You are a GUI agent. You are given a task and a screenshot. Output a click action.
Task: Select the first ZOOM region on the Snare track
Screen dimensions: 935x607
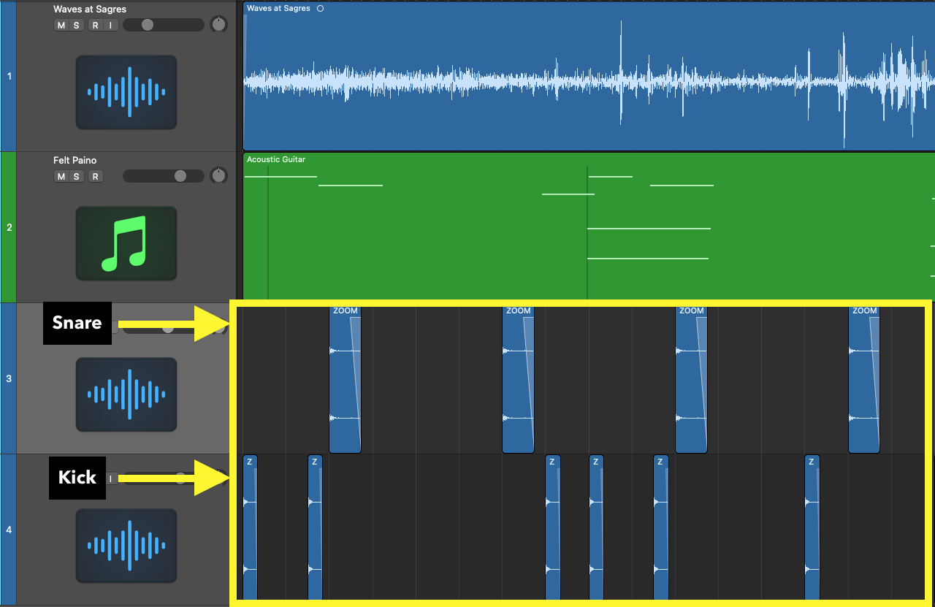pyautogui.click(x=345, y=380)
